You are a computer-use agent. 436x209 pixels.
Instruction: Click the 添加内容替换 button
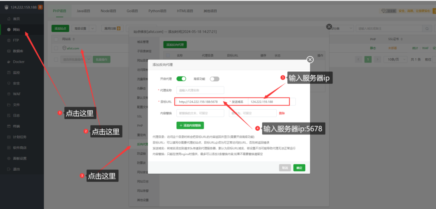(191, 126)
